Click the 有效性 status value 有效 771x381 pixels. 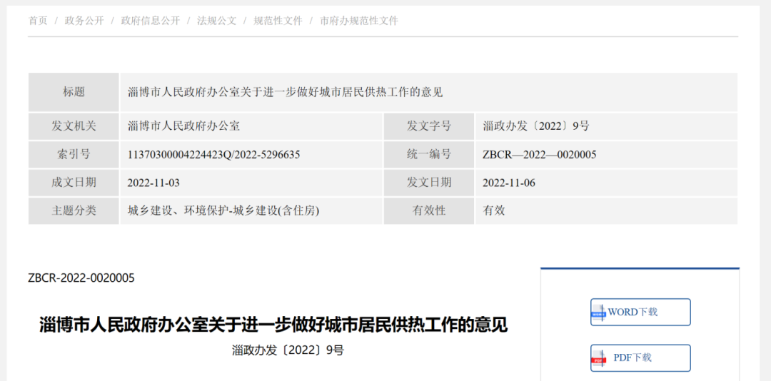tap(494, 210)
